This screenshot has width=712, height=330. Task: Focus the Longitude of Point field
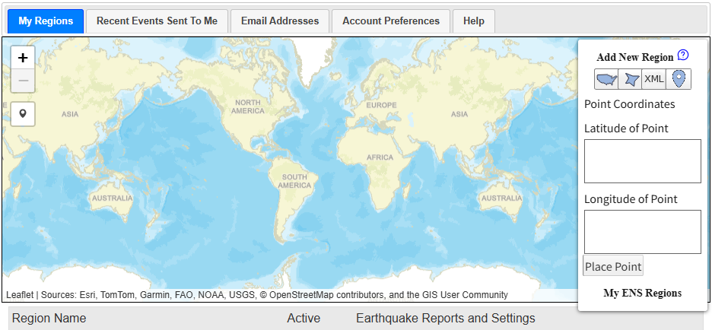click(x=643, y=232)
